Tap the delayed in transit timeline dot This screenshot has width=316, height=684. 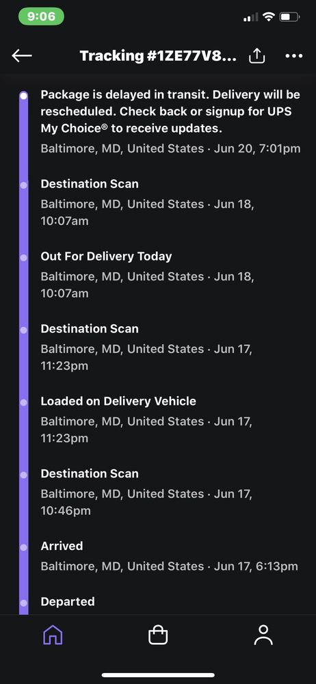[x=23, y=95]
